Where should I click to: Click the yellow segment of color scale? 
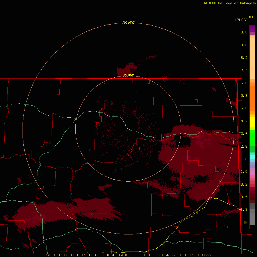[x=252, y=122]
